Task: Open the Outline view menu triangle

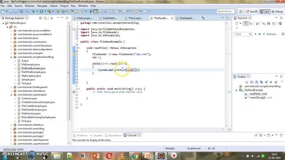Action: coord(282,82)
